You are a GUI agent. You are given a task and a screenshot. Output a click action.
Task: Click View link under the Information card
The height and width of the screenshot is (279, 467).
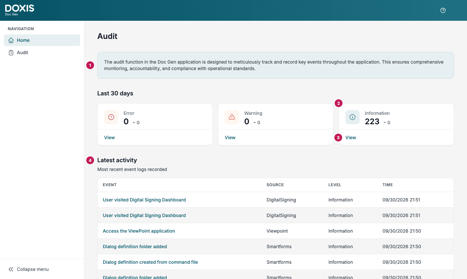(351, 138)
